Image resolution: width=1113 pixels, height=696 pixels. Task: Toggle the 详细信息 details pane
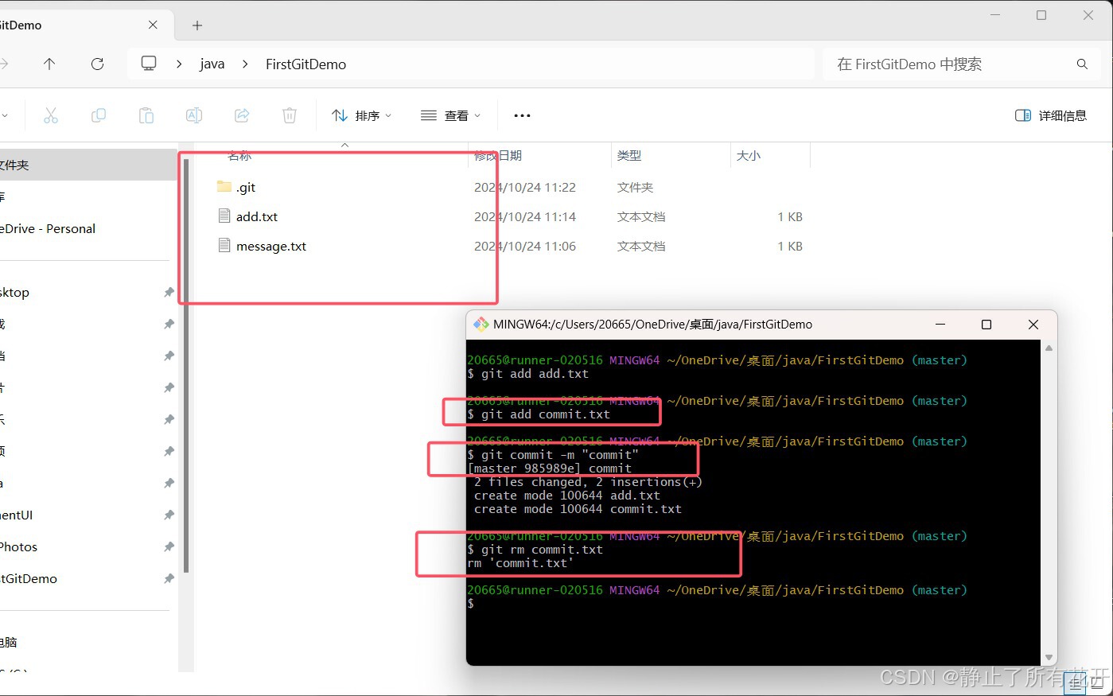point(1051,115)
